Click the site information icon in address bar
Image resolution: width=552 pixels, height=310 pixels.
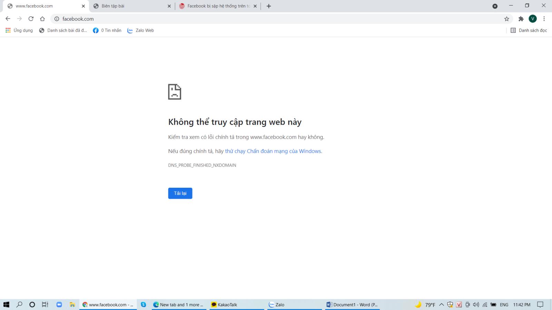click(x=56, y=19)
